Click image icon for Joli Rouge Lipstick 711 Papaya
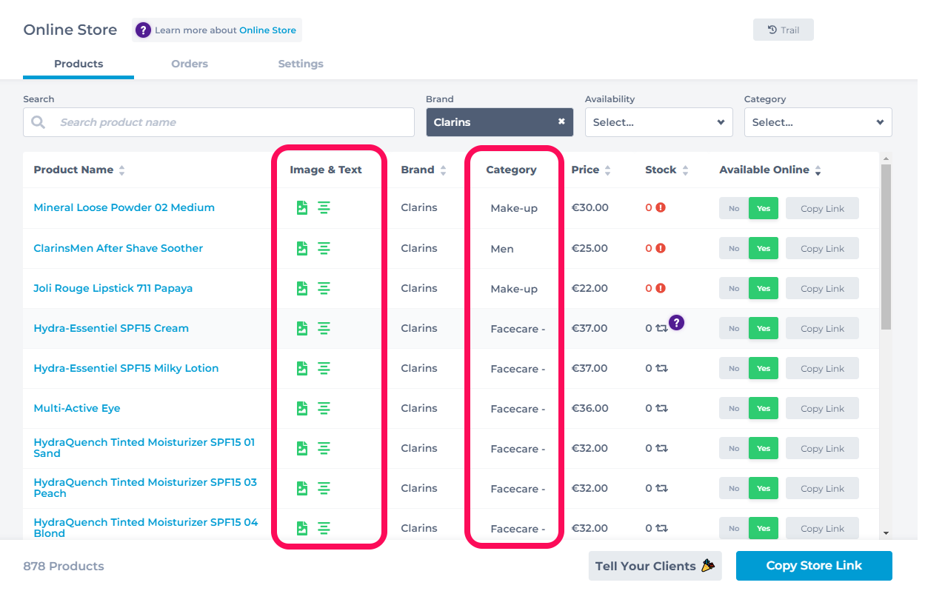 pyautogui.click(x=302, y=288)
